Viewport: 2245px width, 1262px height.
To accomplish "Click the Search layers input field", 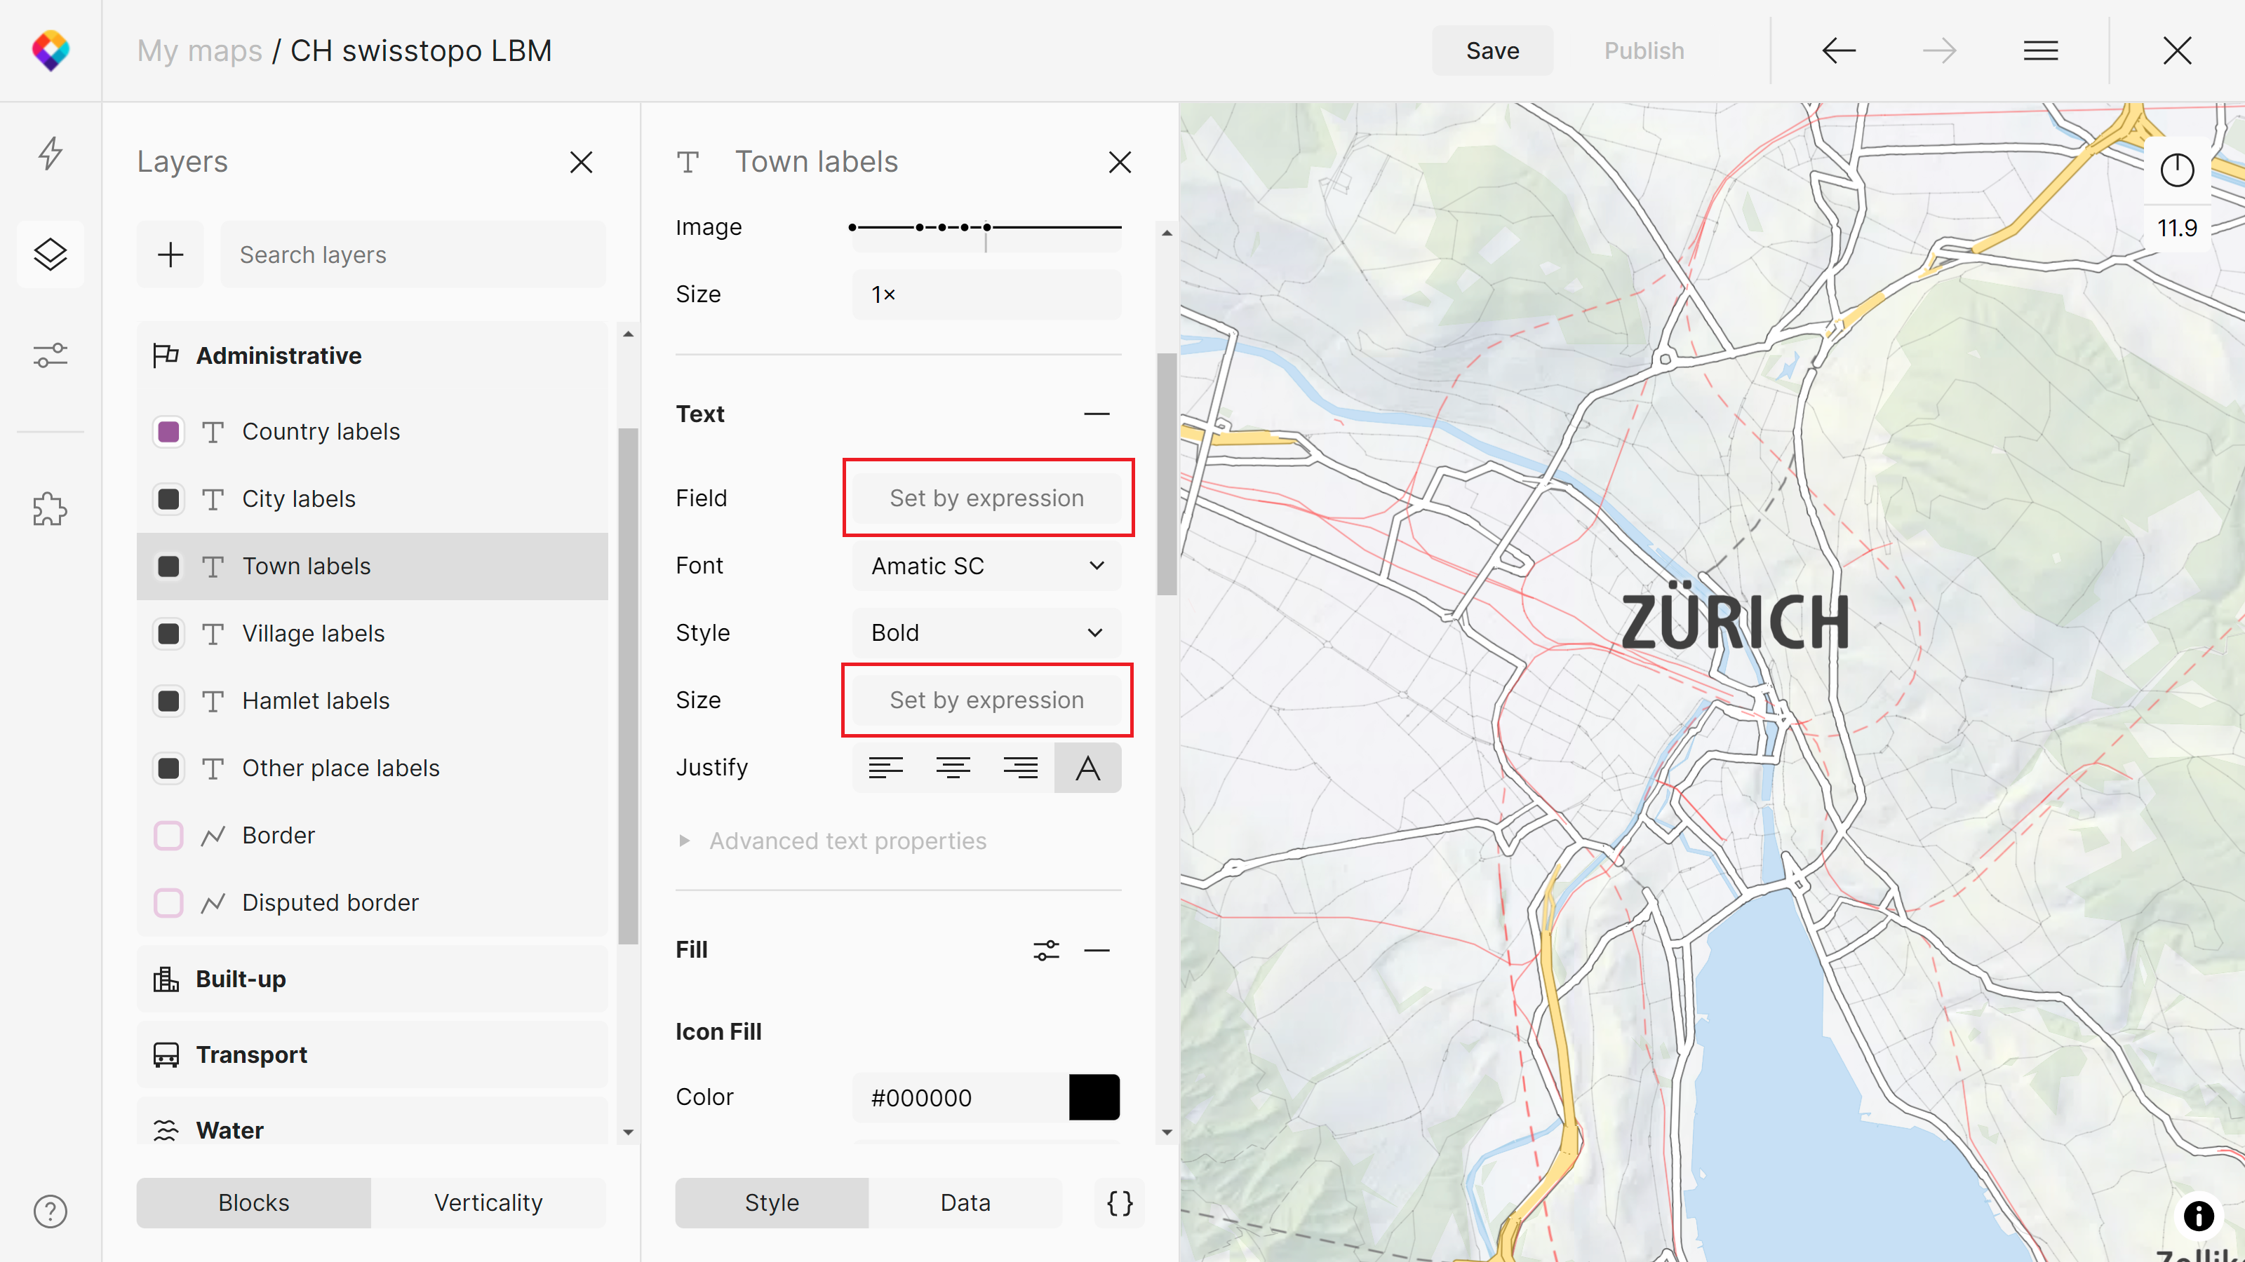I will pos(413,255).
